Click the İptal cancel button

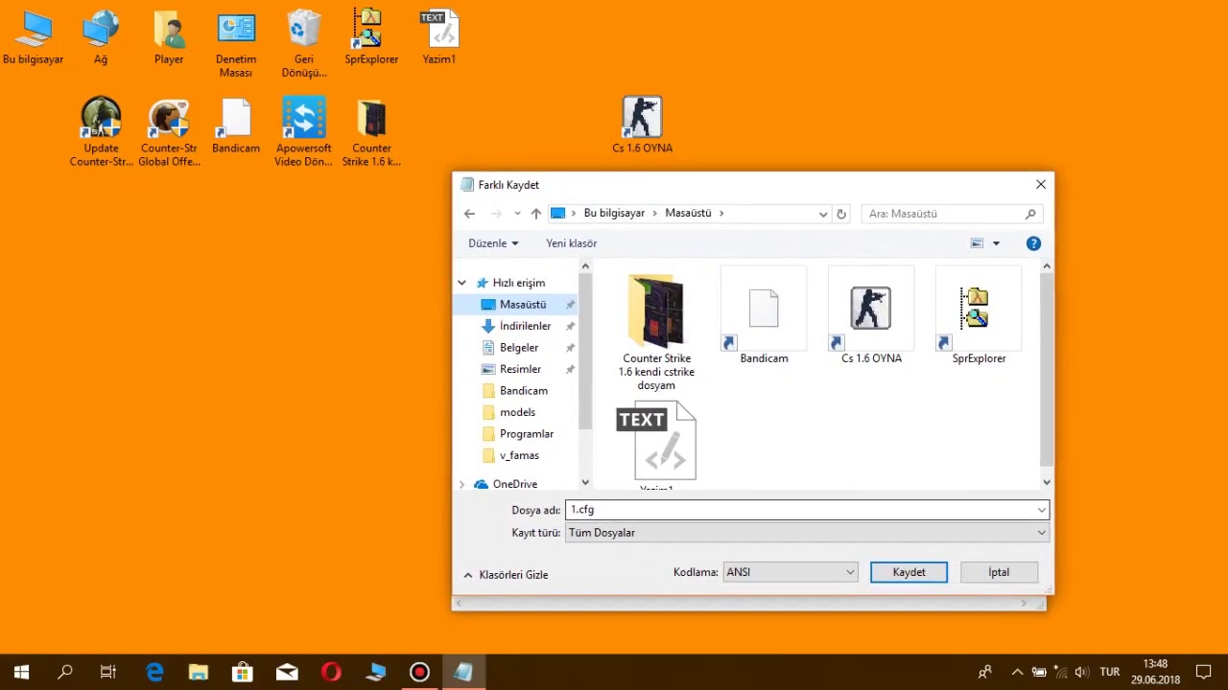999,572
